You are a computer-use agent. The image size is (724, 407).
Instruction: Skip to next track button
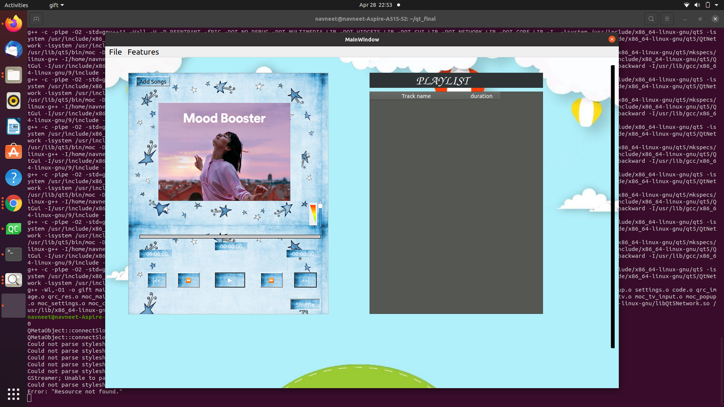coord(305,280)
